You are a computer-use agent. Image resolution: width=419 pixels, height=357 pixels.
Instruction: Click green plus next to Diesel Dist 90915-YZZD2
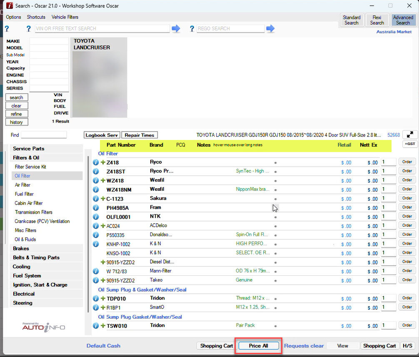103,262
